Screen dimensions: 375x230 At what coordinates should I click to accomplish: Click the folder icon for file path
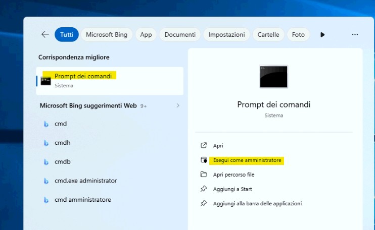tap(204, 175)
